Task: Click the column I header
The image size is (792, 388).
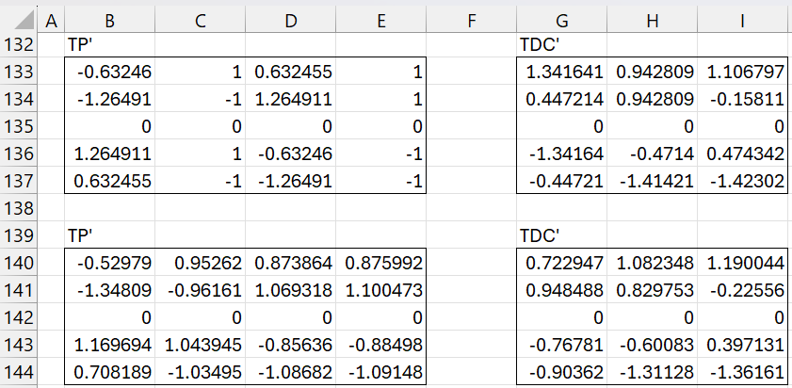Action: tap(742, 18)
